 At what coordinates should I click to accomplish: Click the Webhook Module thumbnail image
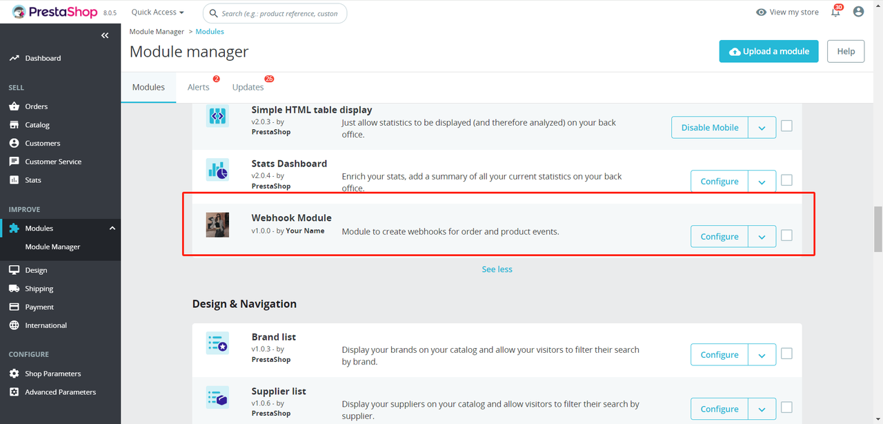[217, 224]
